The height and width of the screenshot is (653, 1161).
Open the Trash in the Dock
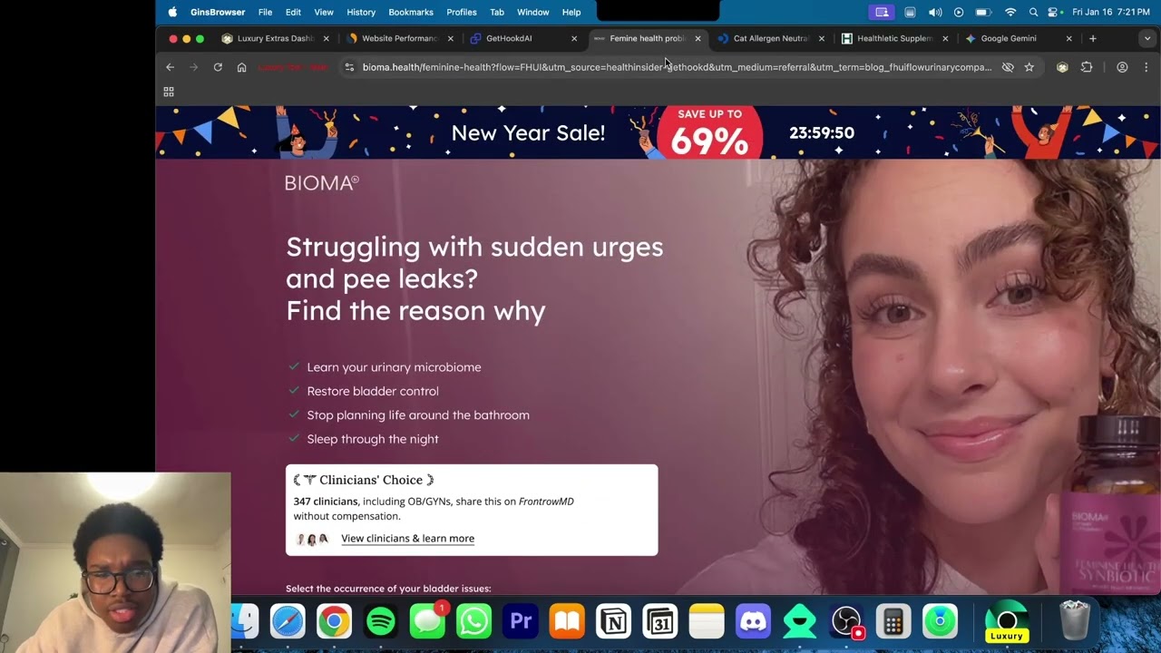1075,621
